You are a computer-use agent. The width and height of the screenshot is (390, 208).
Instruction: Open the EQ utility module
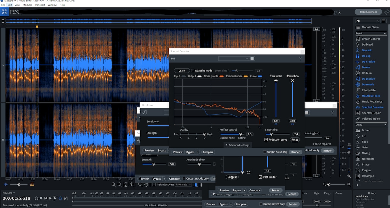[x=364, y=136]
